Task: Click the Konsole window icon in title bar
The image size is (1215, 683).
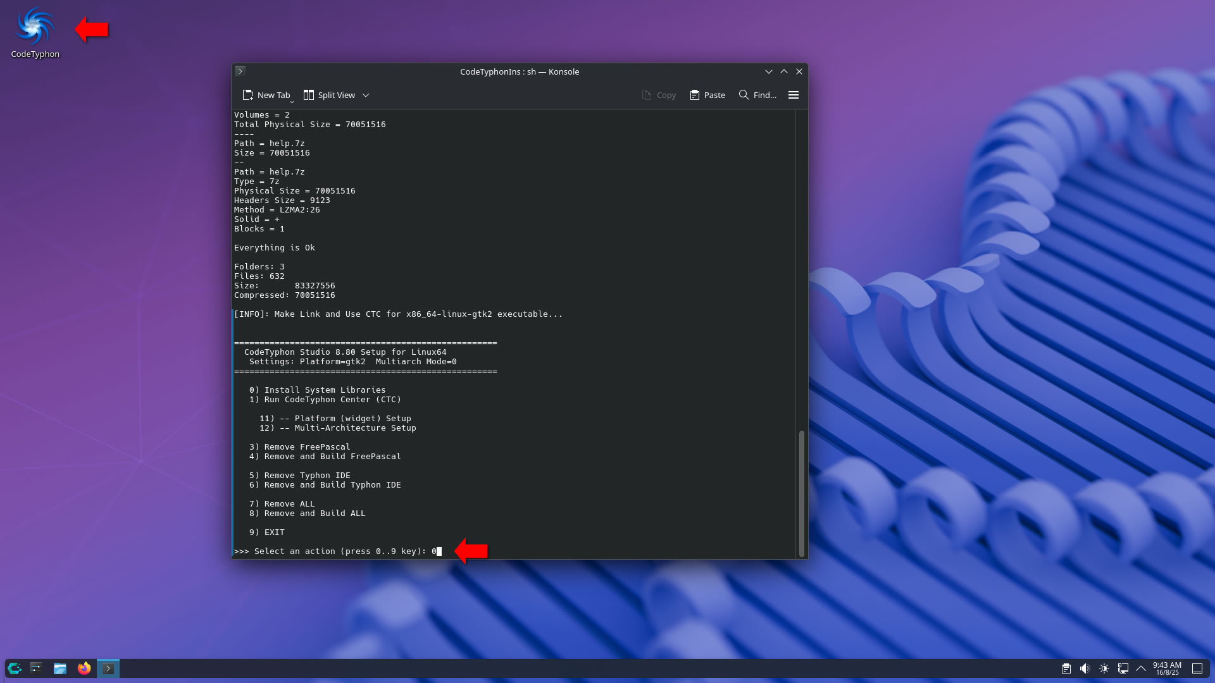Action: [x=240, y=71]
